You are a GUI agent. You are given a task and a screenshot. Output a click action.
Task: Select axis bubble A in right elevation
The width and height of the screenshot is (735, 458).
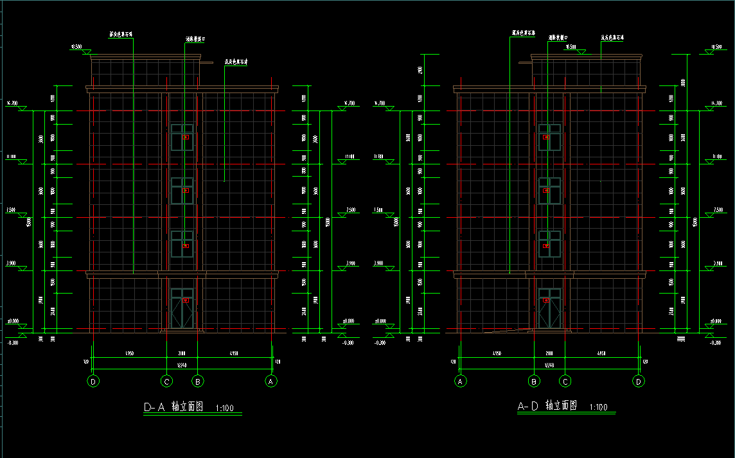pyautogui.click(x=460, y=382)
